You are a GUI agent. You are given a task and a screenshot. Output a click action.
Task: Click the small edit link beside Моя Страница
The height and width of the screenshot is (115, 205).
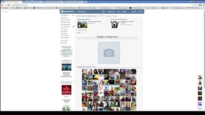click(73, 16)
